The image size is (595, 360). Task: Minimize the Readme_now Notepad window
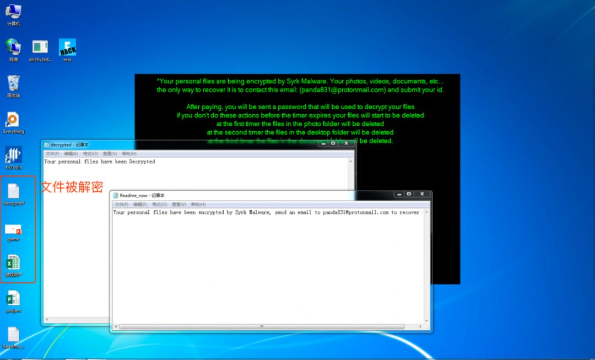click(399, 194)
